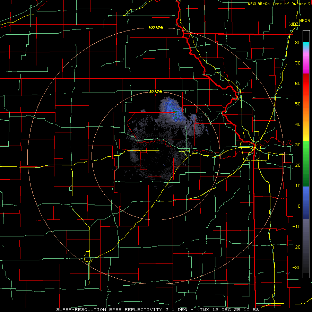This screenshot has height=312, width=312.
Task: Click the 50 value on the color scale
Action: pyautogui.click(x=298, y=104)
